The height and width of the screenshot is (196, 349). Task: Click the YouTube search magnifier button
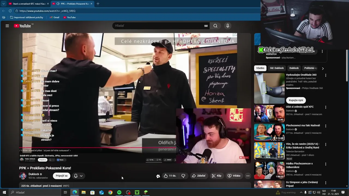[x=215, y=26]
